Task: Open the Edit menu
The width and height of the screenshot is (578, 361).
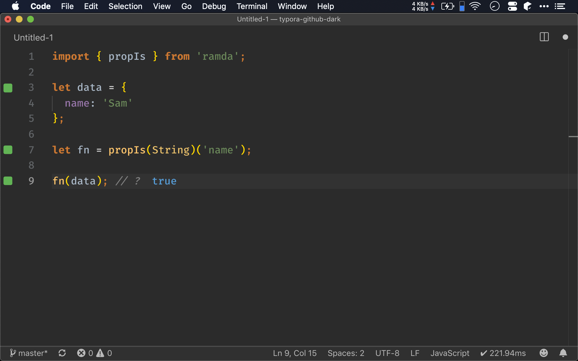Action: point(91,6)
